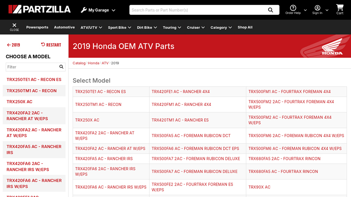Open TRX680FA5 AC - FOURTRAX RINCON
Image resolution: width=351 pixels, height=197 pixels.
pyautogui.click(x=283, y=172)
